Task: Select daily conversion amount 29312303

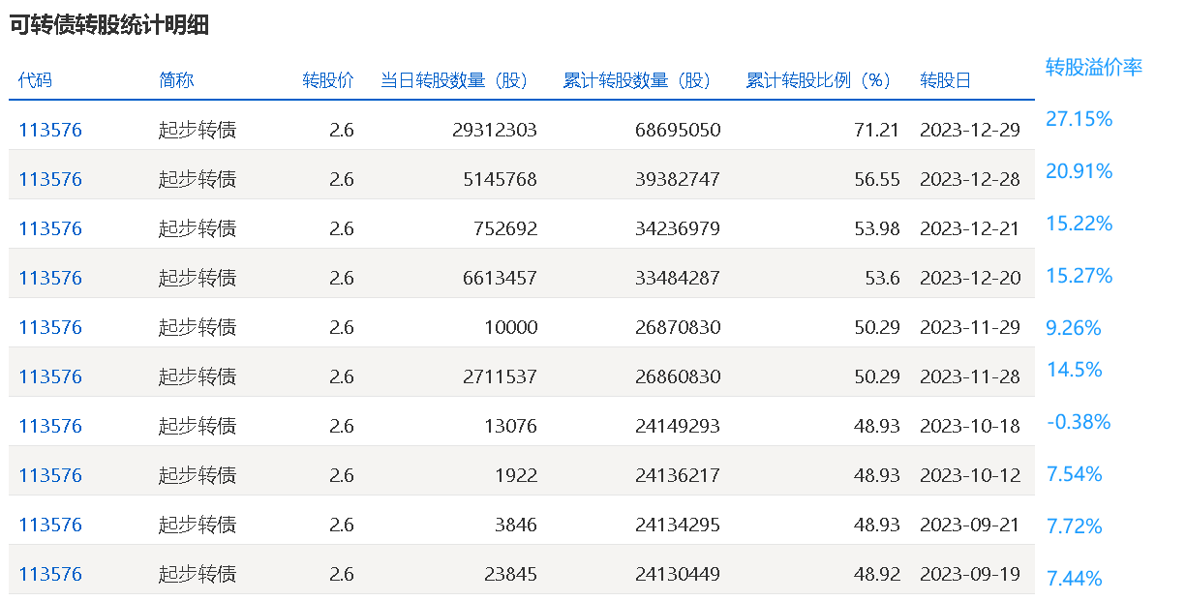Action: pos(495,130)
